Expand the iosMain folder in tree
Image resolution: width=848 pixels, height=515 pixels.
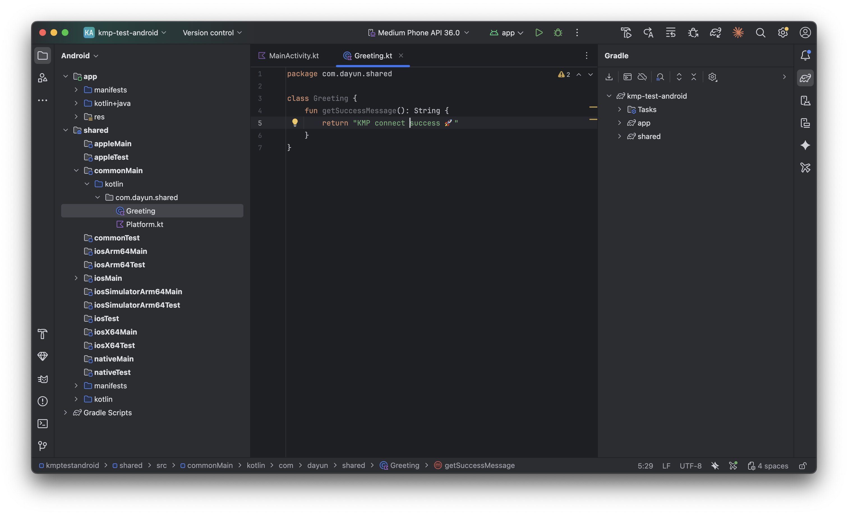(76, 278)
